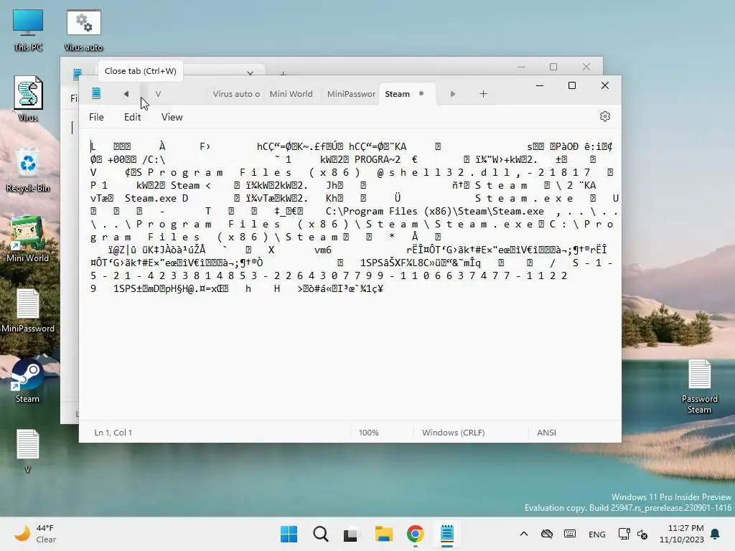The height and width of the screenshot is (551, 735).
Task: Close the tab in the background Notepad window
Action: (x=251, y=72)
